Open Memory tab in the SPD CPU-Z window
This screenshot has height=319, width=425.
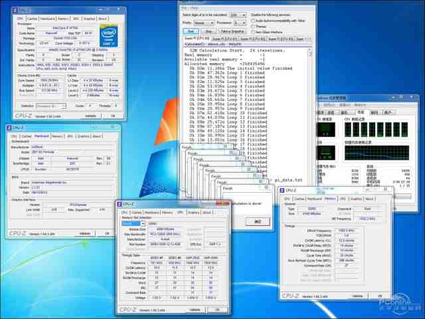point(167,213)
